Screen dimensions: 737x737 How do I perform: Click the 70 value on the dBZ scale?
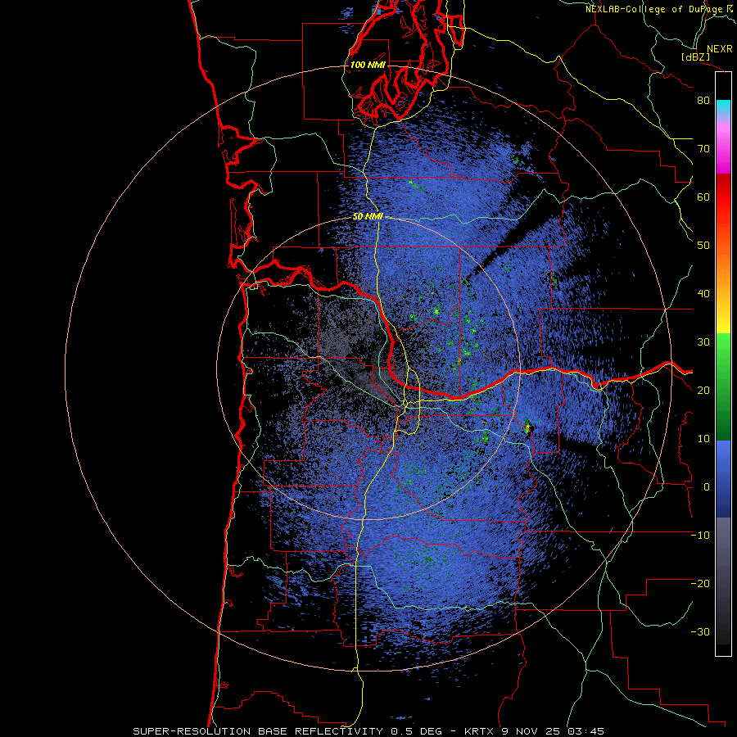(x=703, y=149)
